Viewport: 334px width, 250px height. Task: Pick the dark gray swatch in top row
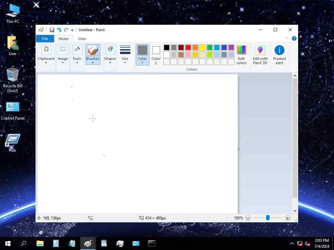coord(174,48)
